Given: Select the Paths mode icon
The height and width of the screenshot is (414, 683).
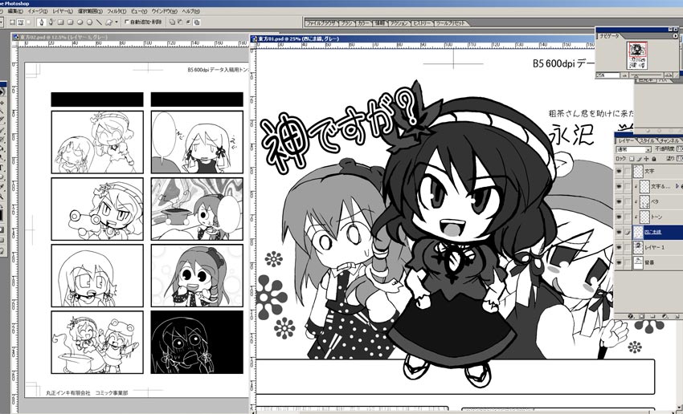Looking at the screenshot, I should [20, 22].
